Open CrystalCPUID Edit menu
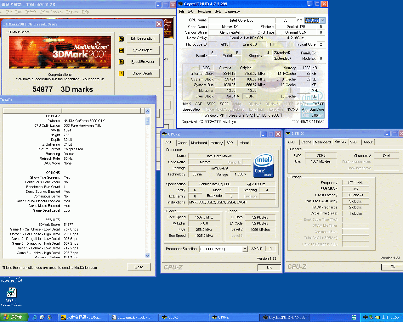 (191, 11)
